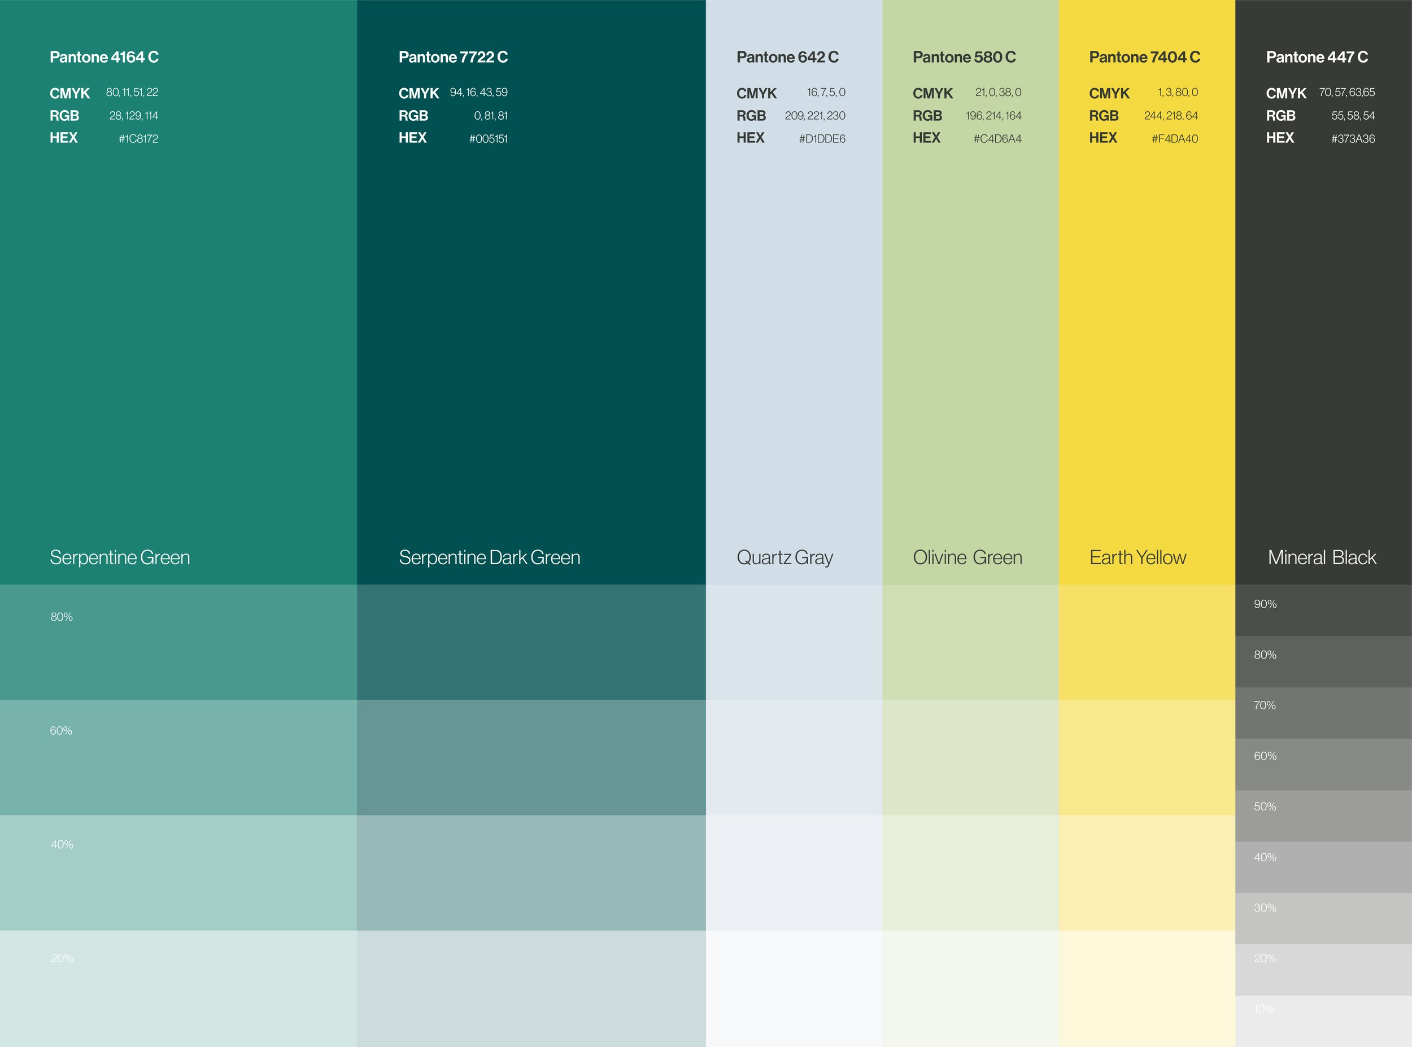Select the Quartz Gray name label
1412x1047 pixels.
(785, 558)
